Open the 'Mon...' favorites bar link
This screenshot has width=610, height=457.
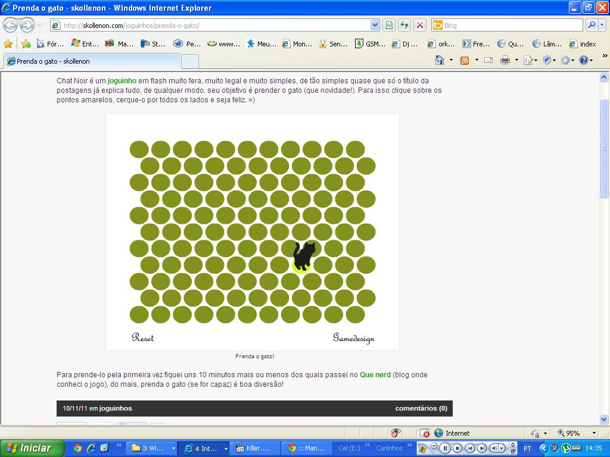tap(297, 44)
